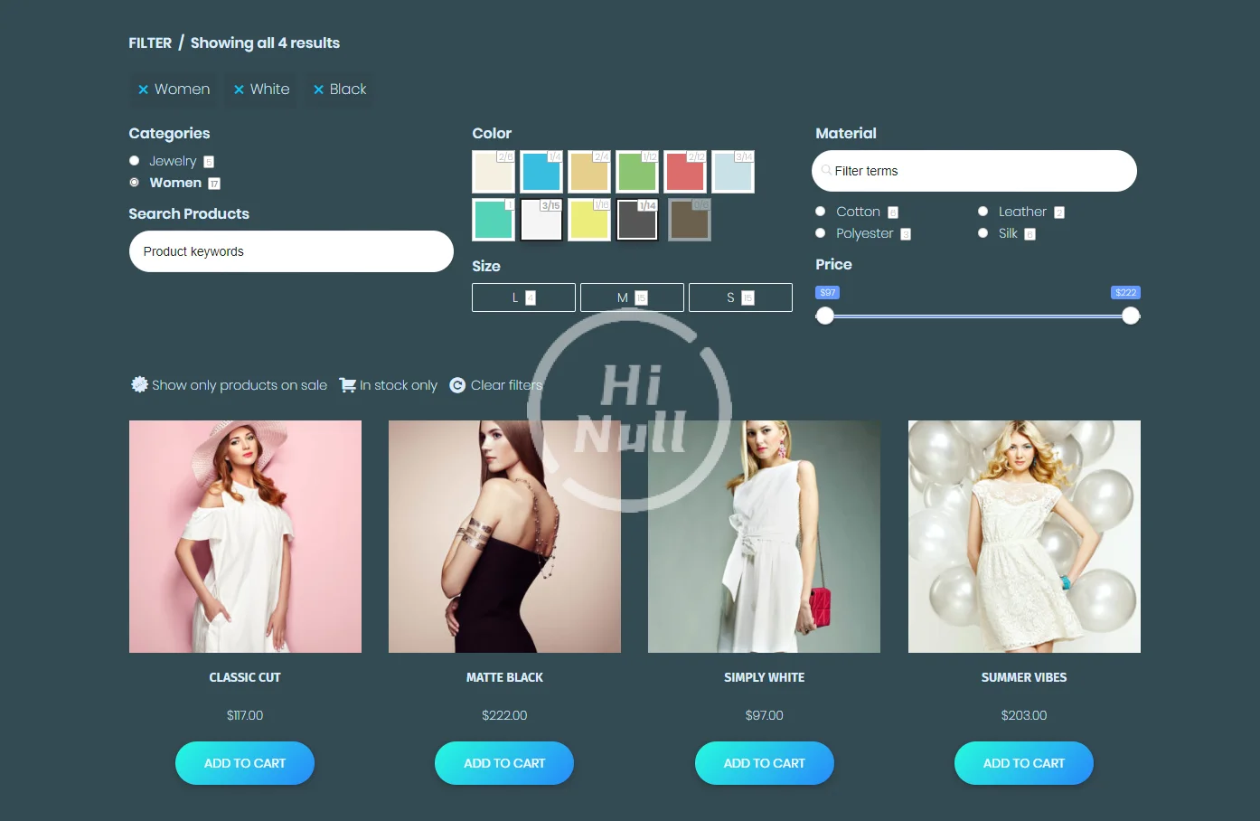Viewport: 1260px width, 821px height.
Task: Click the Clear filters refresh icon
Action: (457, 385)
